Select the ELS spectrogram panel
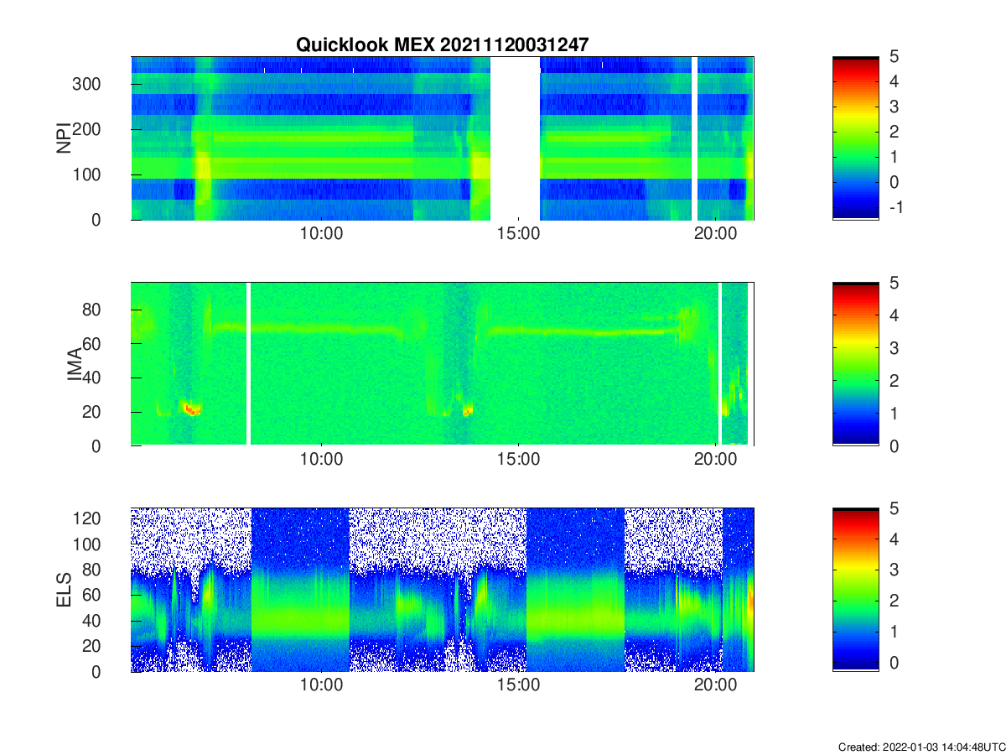Screen dimensions: 1006x755 coord(442,590)
